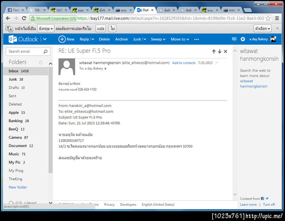Open more actions ellipsis menu

tap(197, 39)
